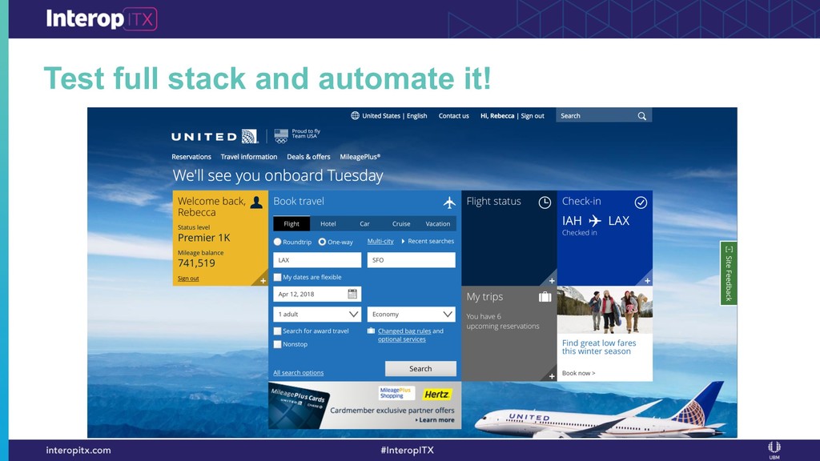Open the MileagePlus menu

[360, 157]
